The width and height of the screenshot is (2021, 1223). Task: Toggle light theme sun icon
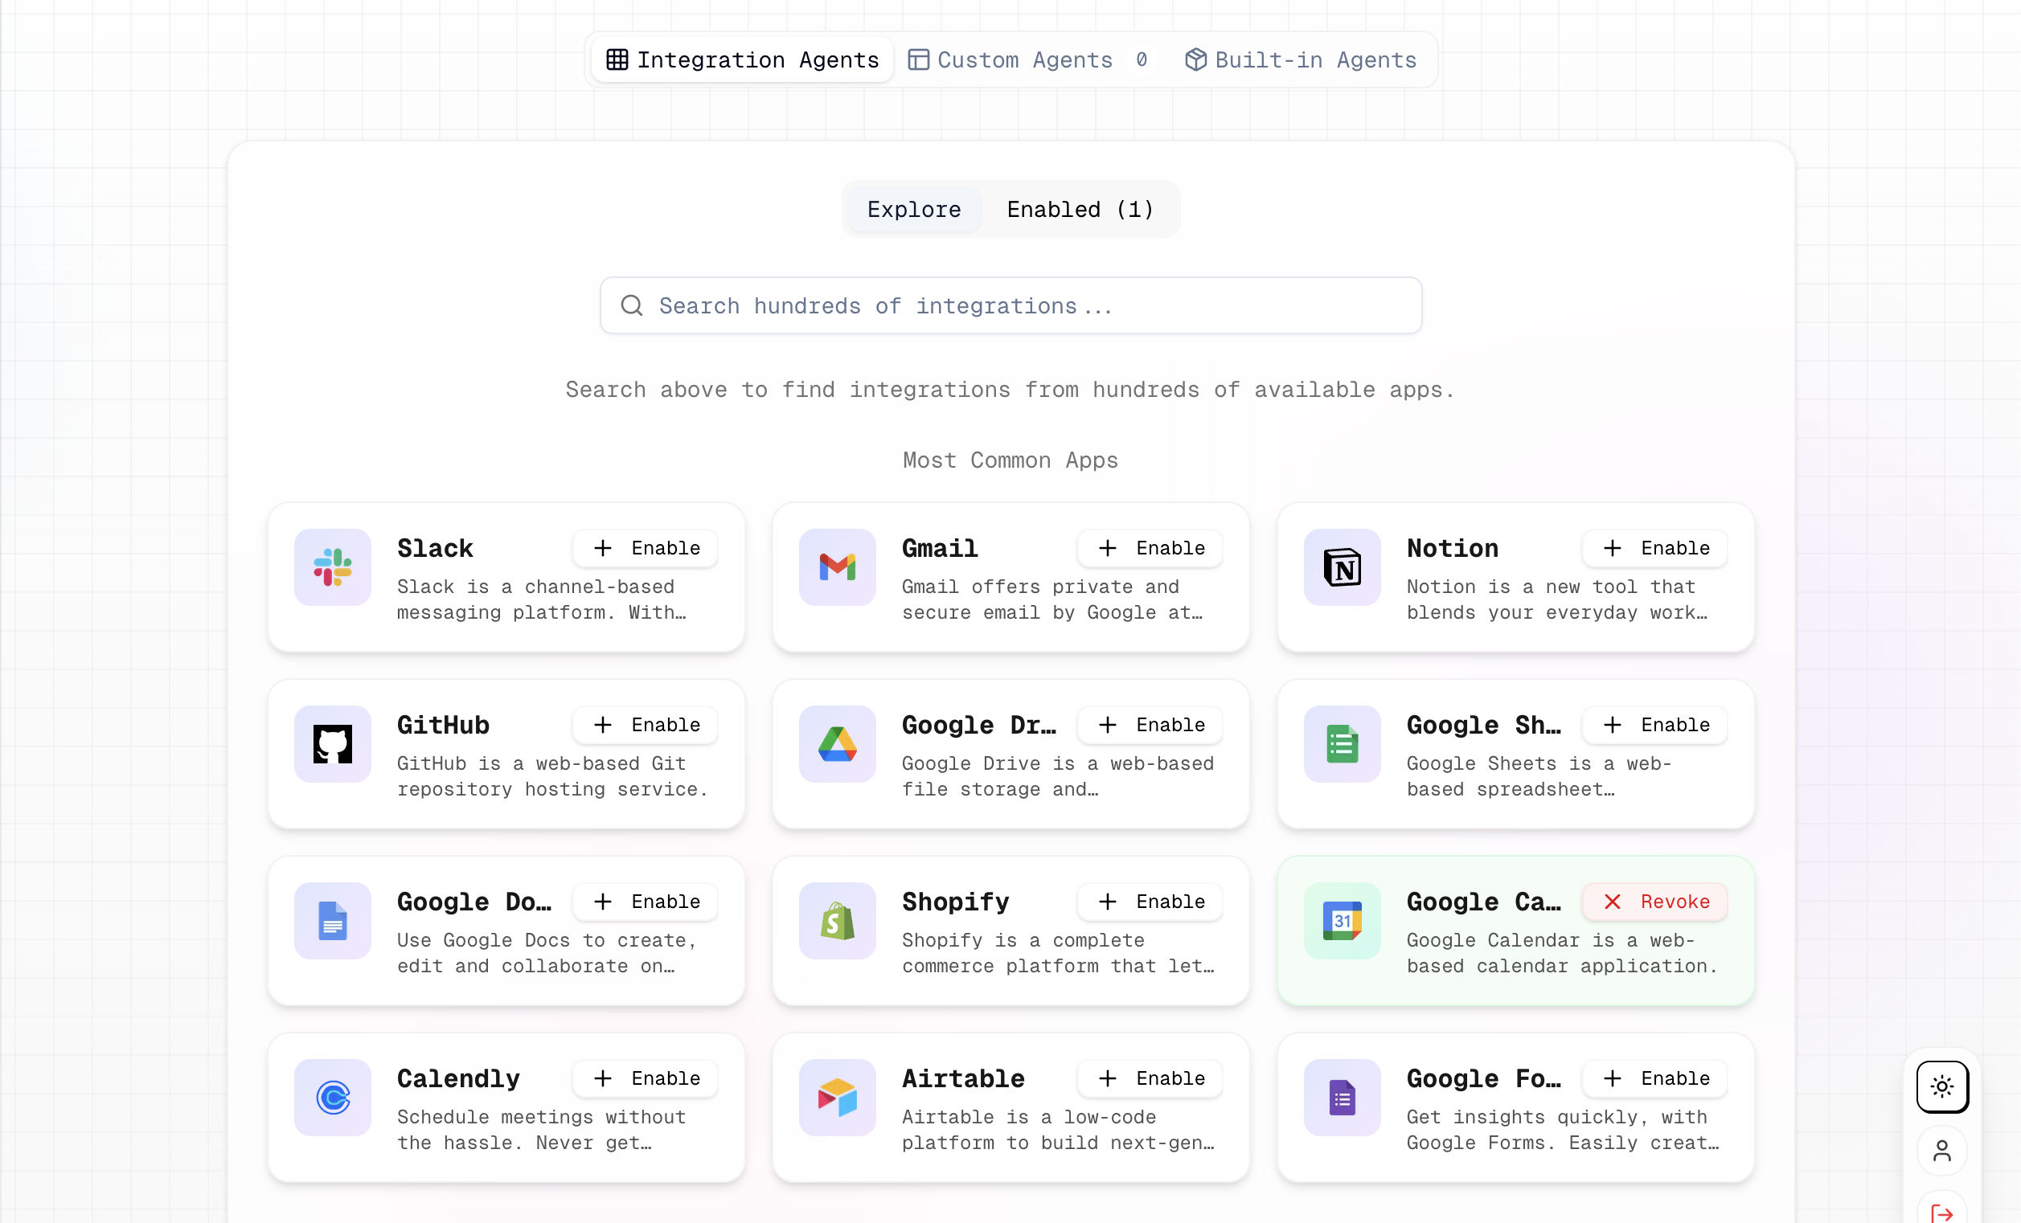(x=1941, y=1086)
